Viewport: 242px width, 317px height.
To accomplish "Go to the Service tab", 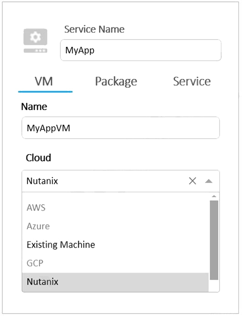I will coord(192,82).
